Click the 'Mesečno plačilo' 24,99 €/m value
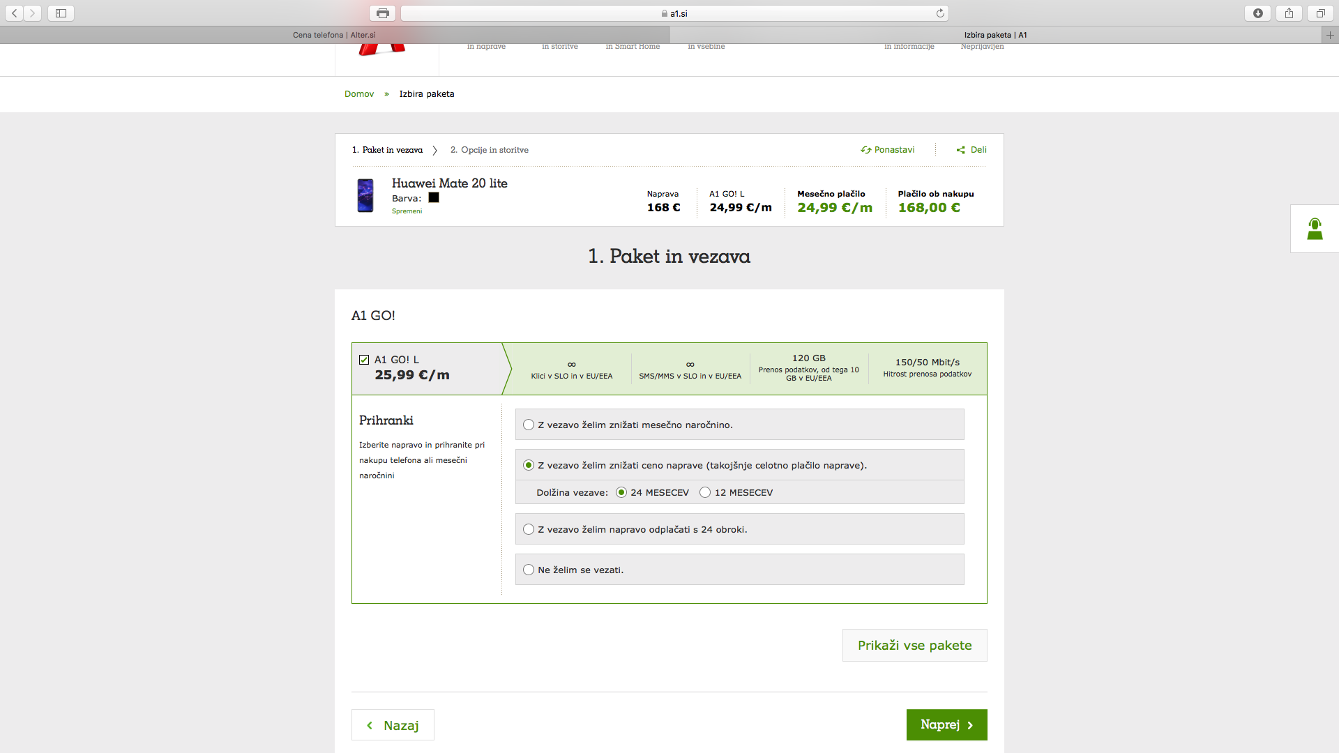 (x=835, y=208)
